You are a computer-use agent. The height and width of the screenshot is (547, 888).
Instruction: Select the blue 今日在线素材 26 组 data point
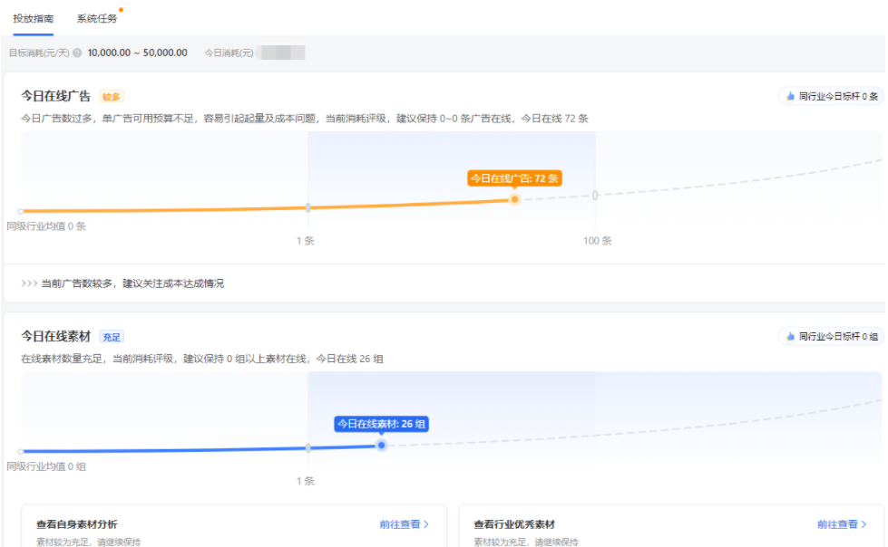coord(381,446)
